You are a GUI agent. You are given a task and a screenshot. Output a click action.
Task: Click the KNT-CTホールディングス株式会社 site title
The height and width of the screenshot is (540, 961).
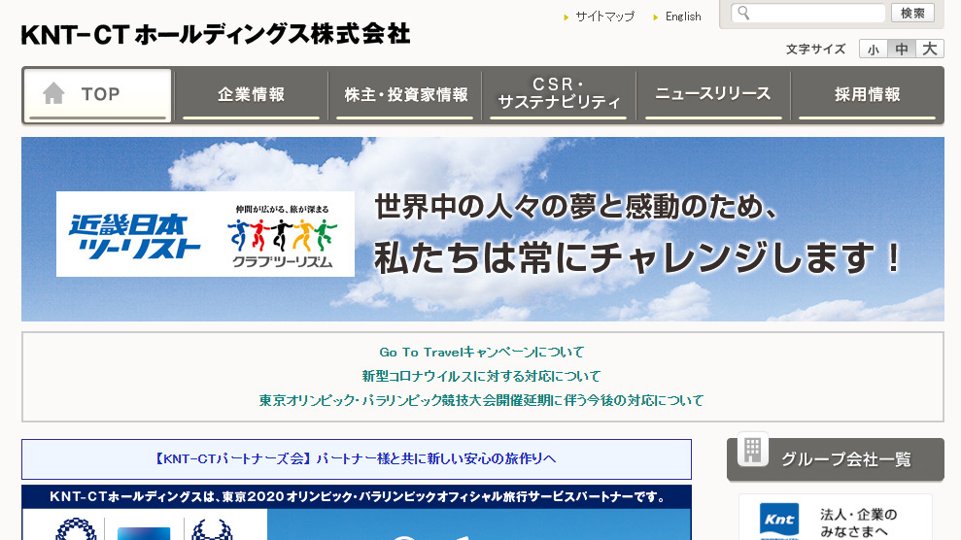tap(216, 34)
